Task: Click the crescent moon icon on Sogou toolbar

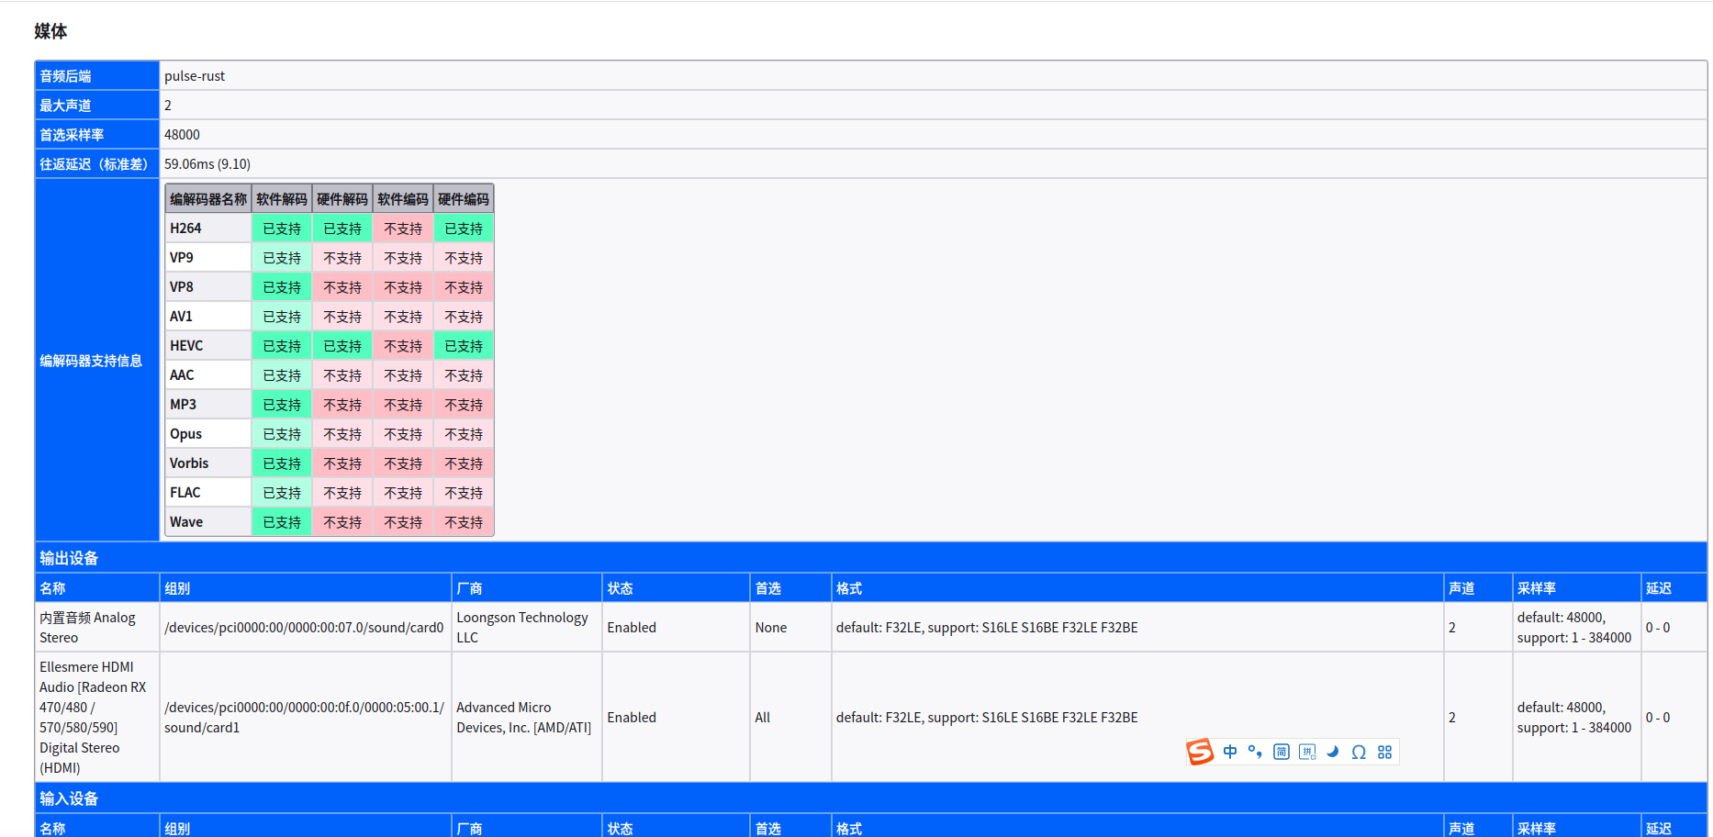Action: (x=1333, y=752)
